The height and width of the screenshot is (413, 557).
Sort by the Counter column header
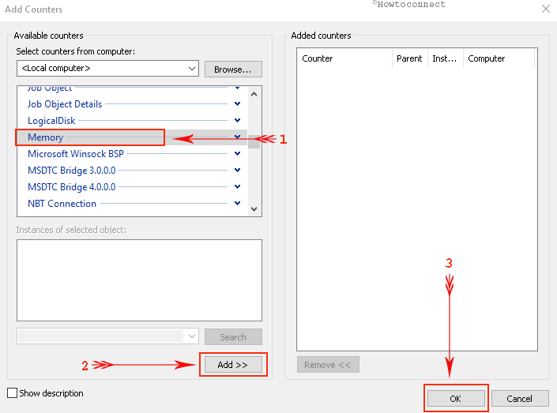click(344, 58)
